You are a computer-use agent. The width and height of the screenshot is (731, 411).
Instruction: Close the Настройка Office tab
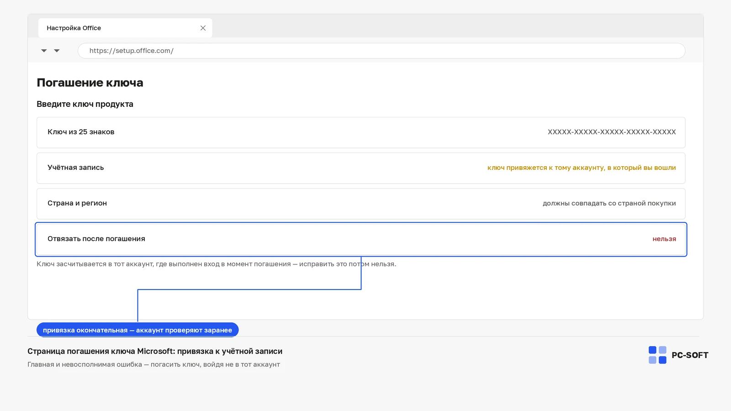click(x=203, y=28)
